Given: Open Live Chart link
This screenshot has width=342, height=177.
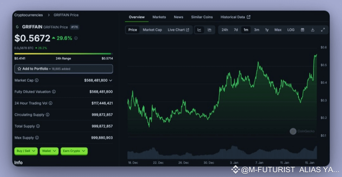Looking at the screenshot, I should coord(178,30).
